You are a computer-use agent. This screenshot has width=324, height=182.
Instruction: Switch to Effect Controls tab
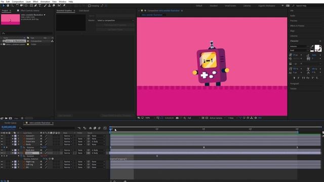click(30, 11)
